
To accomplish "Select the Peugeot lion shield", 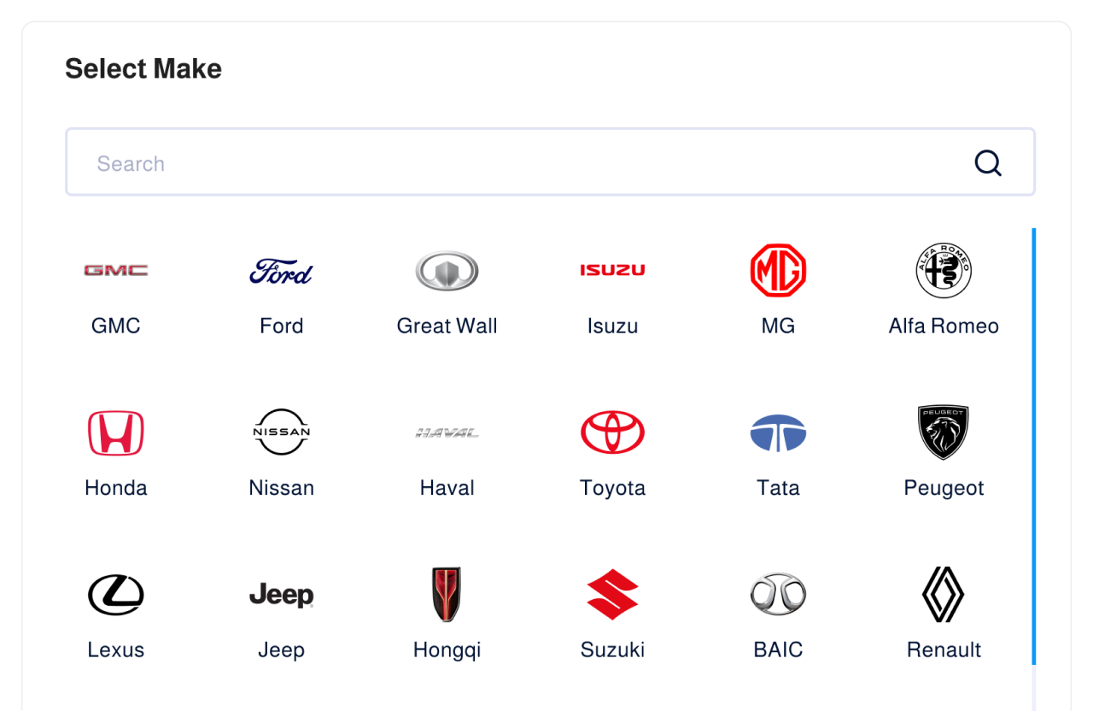I will click(x=944, y=432).
